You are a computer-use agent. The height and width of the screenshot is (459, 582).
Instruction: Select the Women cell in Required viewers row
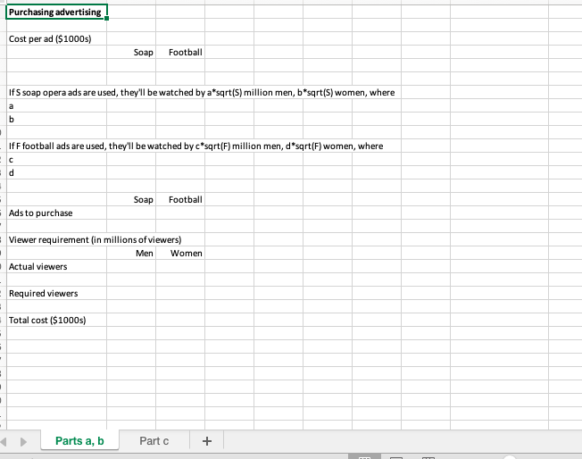click(x=180, y=293)
